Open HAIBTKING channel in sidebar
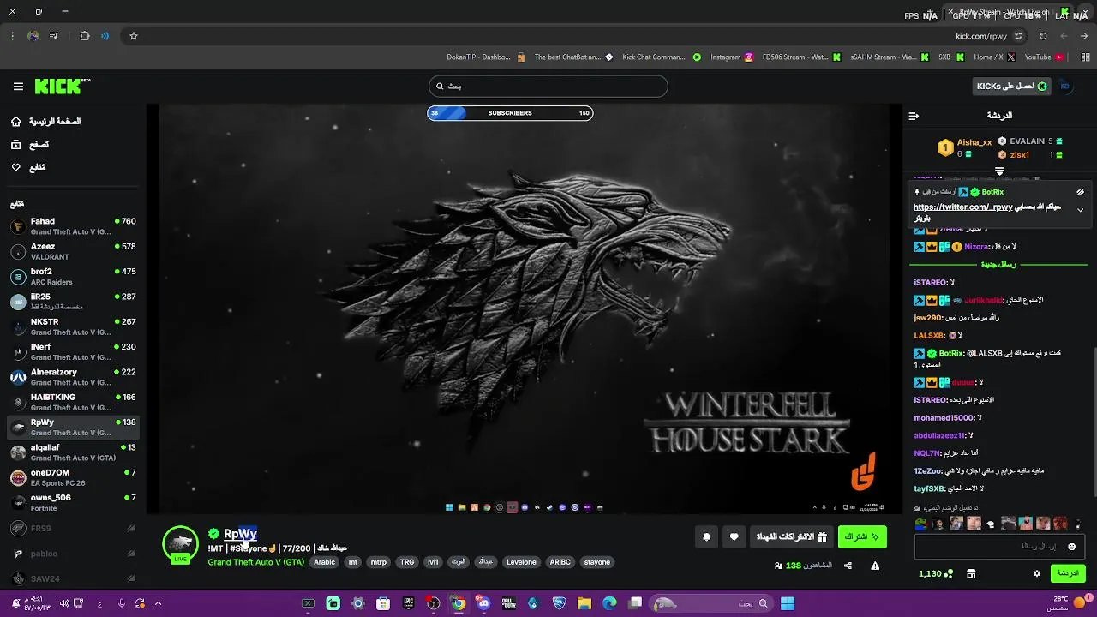 (73, 402)
